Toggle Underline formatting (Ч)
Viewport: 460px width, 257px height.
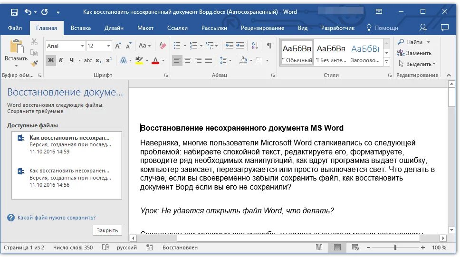[x=71, y=60]
